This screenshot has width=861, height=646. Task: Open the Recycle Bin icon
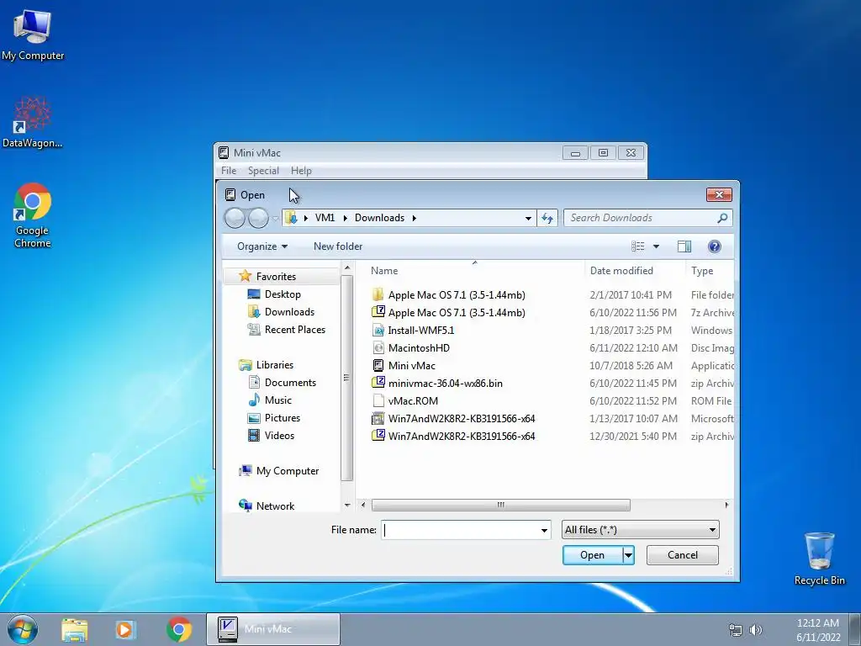pos(819,559)
